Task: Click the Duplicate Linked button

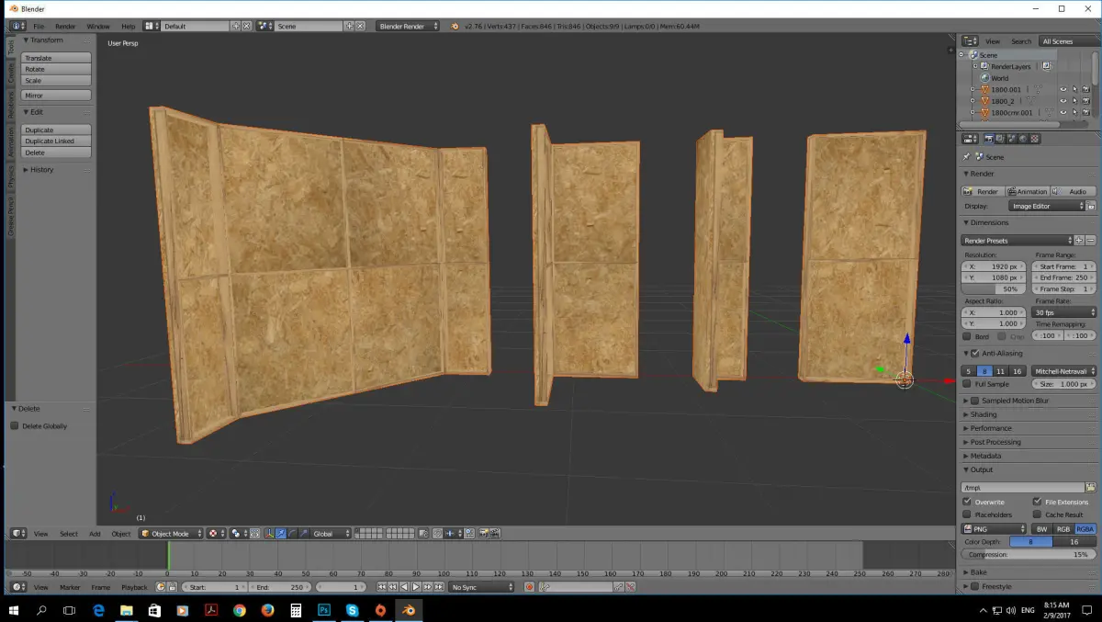Action: pyautogui.click(x=56, y=141)
